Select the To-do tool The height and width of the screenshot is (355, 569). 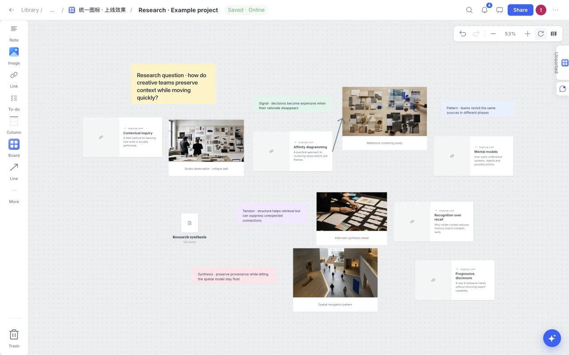click(14, 102)
